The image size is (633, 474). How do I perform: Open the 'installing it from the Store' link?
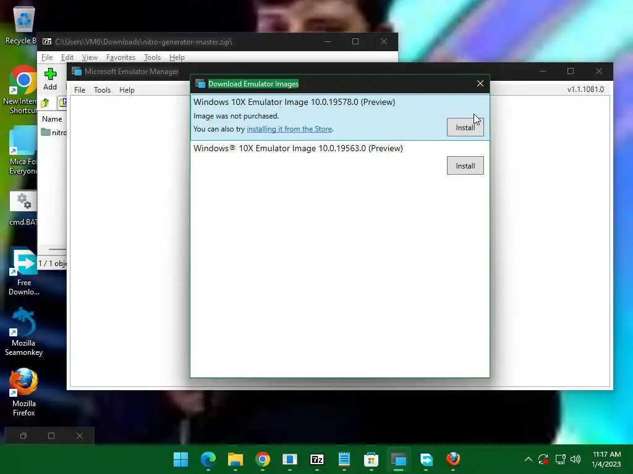tap(289, 129)
